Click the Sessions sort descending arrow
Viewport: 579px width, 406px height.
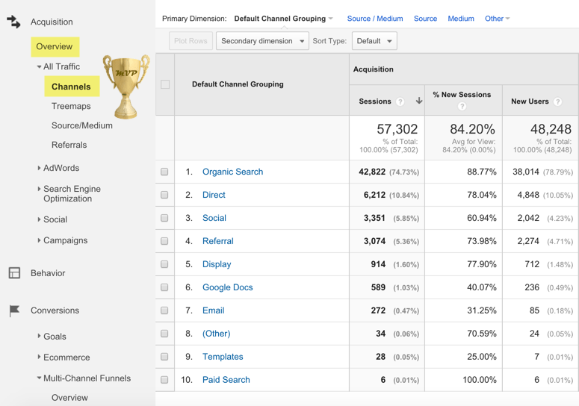418,101
